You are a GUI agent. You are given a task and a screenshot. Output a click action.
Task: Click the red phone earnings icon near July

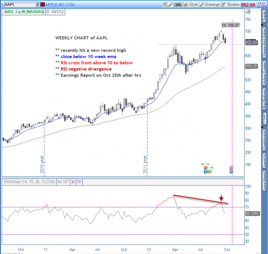(205, 168)
